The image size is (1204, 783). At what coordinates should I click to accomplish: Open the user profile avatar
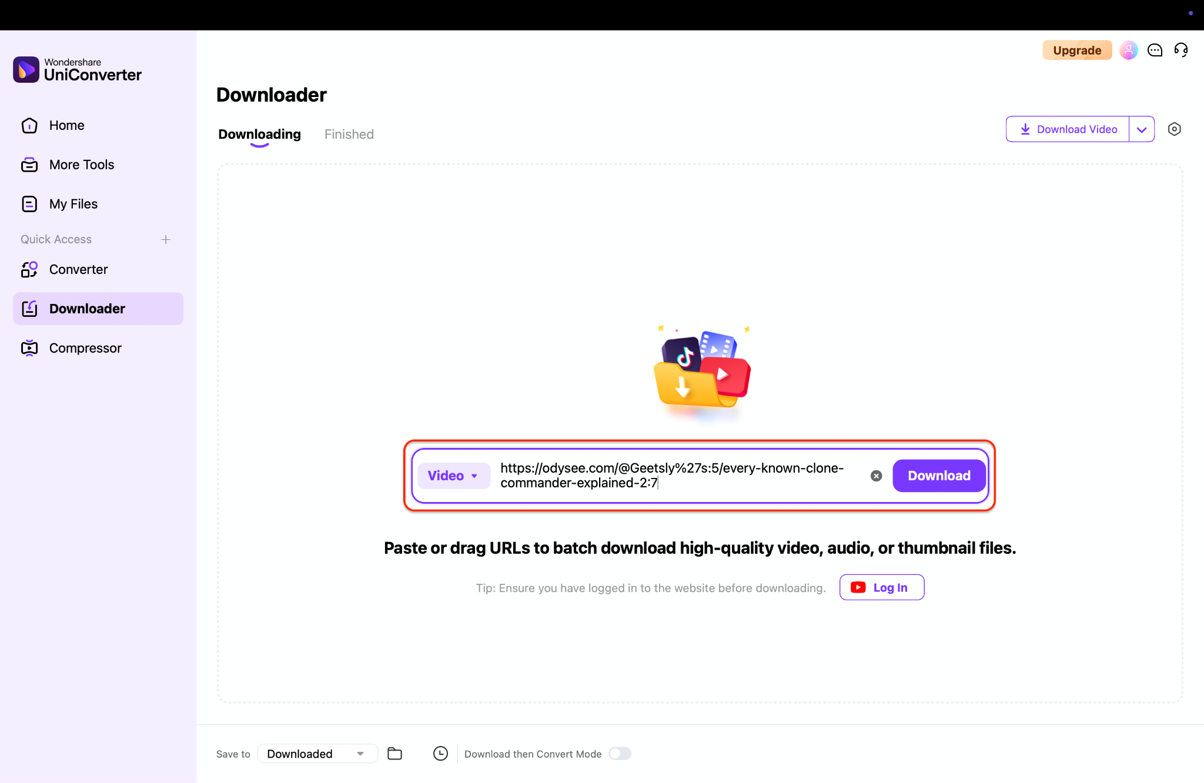(1128, 51)
